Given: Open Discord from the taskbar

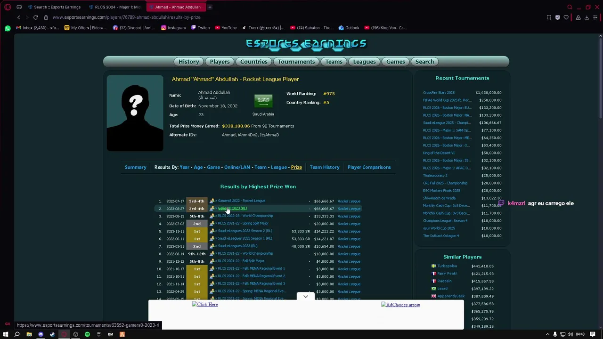Looking at the screenshot, I should pyautogui.click(x=41, y=334).
